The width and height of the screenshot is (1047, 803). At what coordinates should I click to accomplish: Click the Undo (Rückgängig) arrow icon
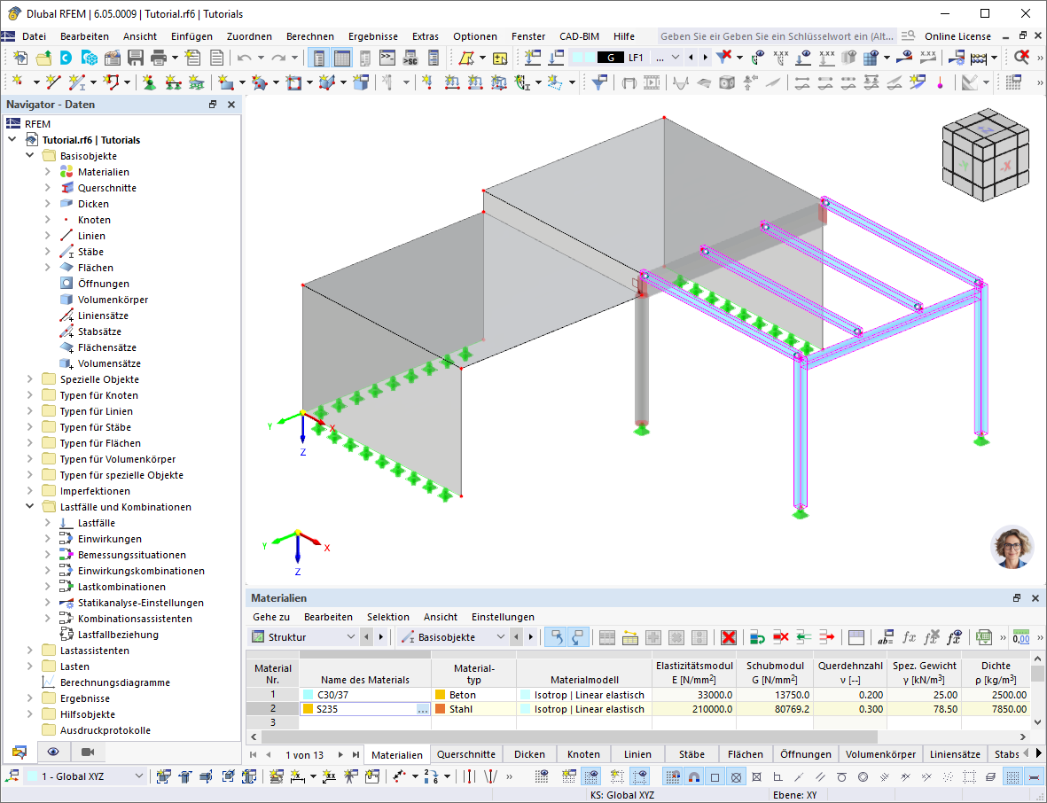(x=246, y=56)
